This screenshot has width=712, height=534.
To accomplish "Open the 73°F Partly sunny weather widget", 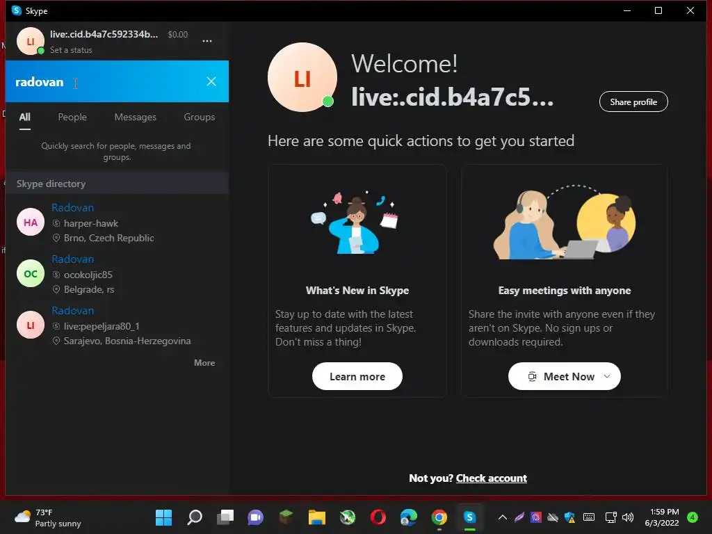I will coord(48,517).
